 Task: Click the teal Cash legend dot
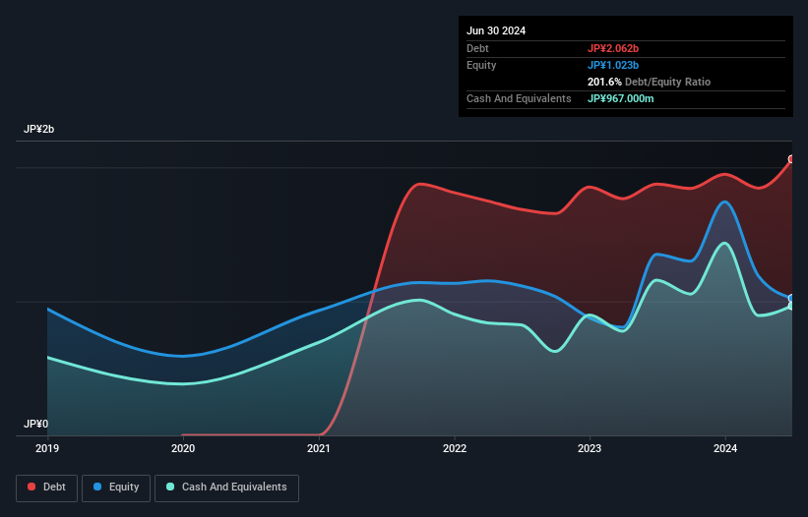[x=170, y=487]
